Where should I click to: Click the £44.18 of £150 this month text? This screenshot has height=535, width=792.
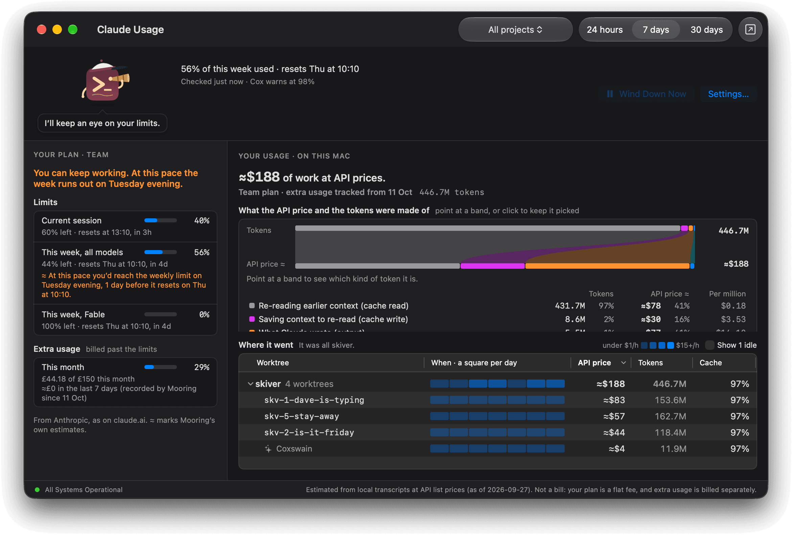point(88,379)
